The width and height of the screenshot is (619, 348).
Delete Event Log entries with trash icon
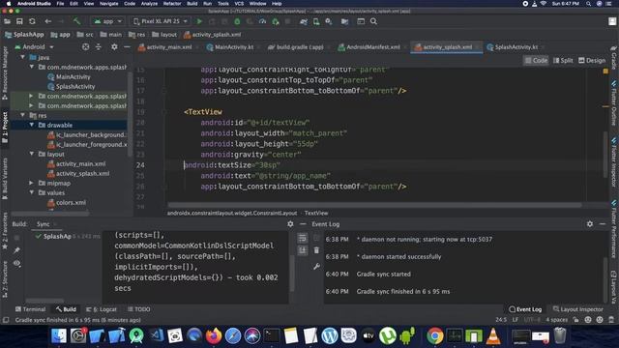[316, 250]
